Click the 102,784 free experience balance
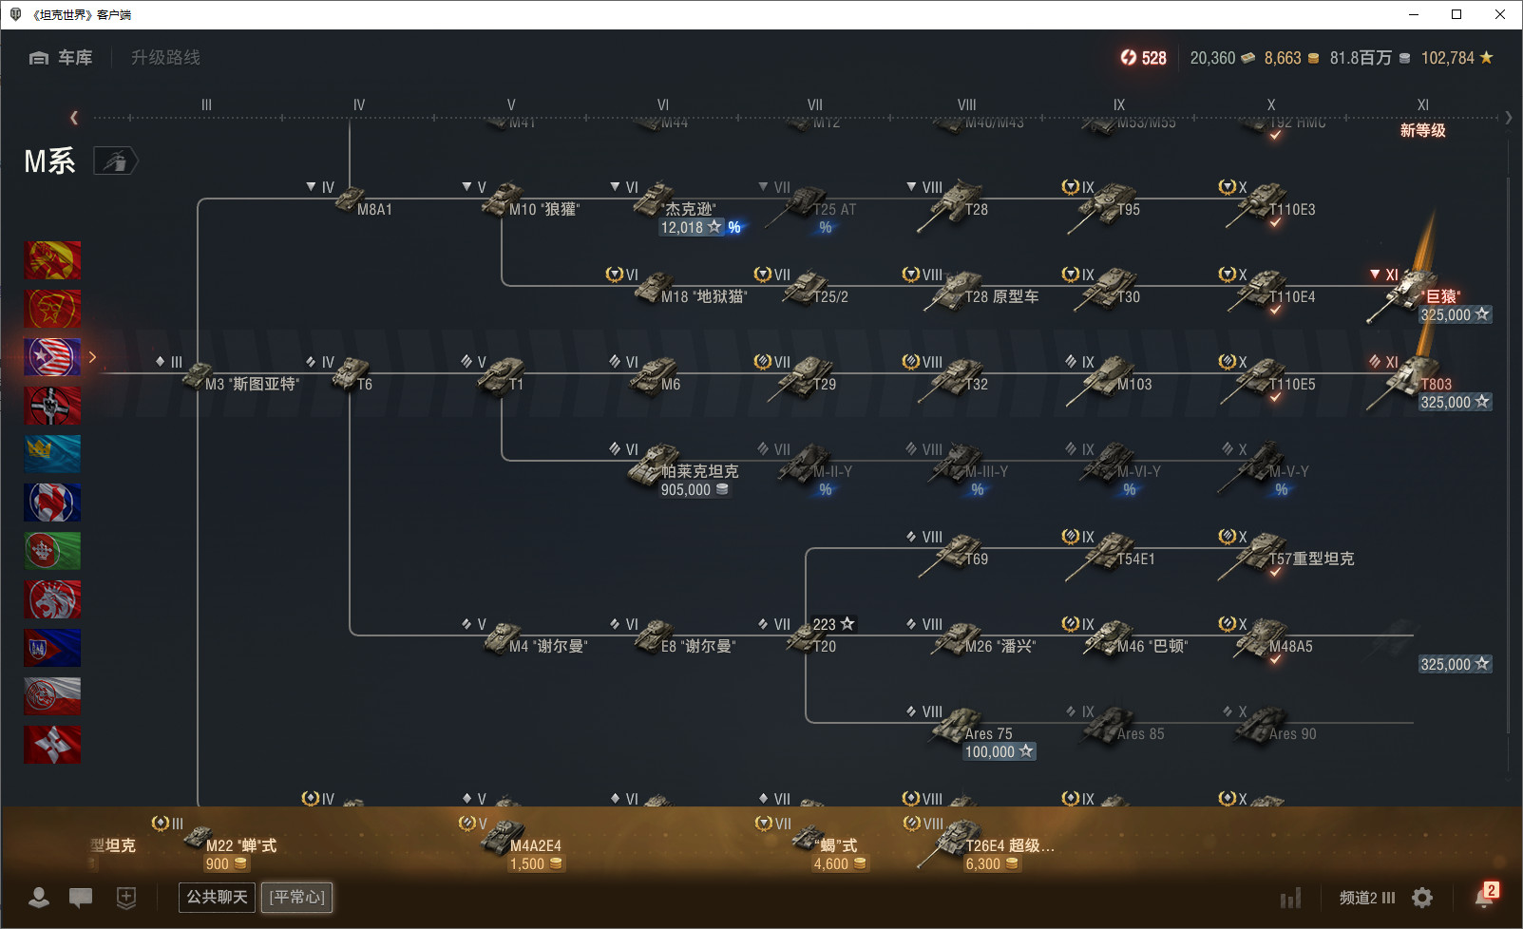Viewport: 1523px width, 929px height. [1457, 58]
